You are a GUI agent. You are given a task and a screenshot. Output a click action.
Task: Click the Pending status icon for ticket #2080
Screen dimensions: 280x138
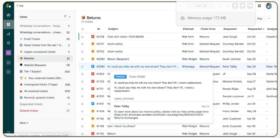(93, 66)
